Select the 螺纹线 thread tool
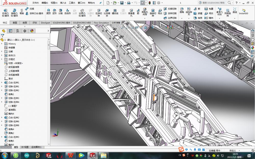Screen dimensions: 255x159 pyautogui.click(x=115, y=12)
